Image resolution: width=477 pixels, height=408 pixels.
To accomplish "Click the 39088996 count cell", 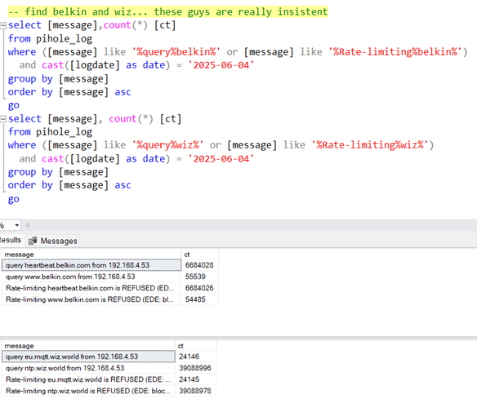I will [195, 368].
